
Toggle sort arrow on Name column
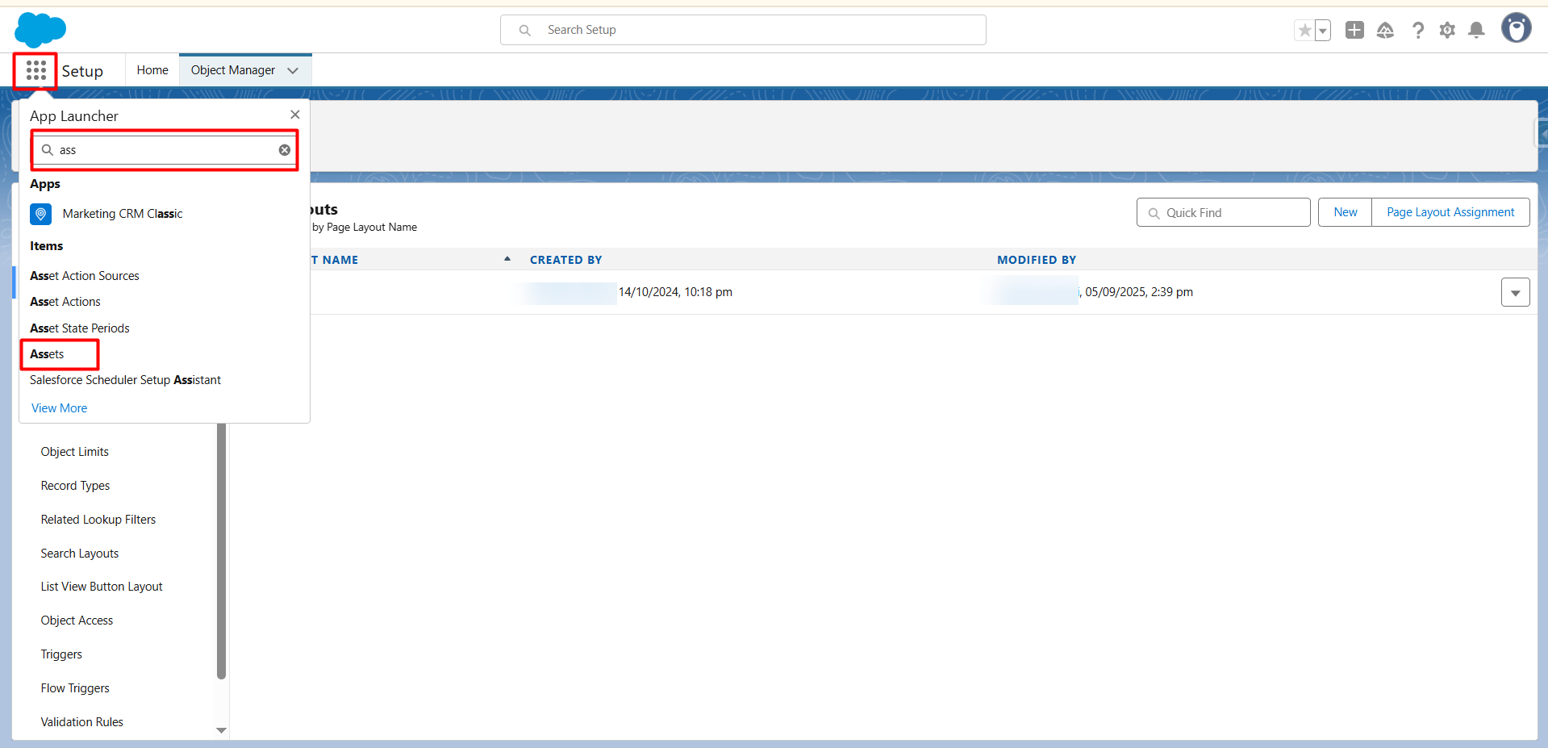point(507,259)
